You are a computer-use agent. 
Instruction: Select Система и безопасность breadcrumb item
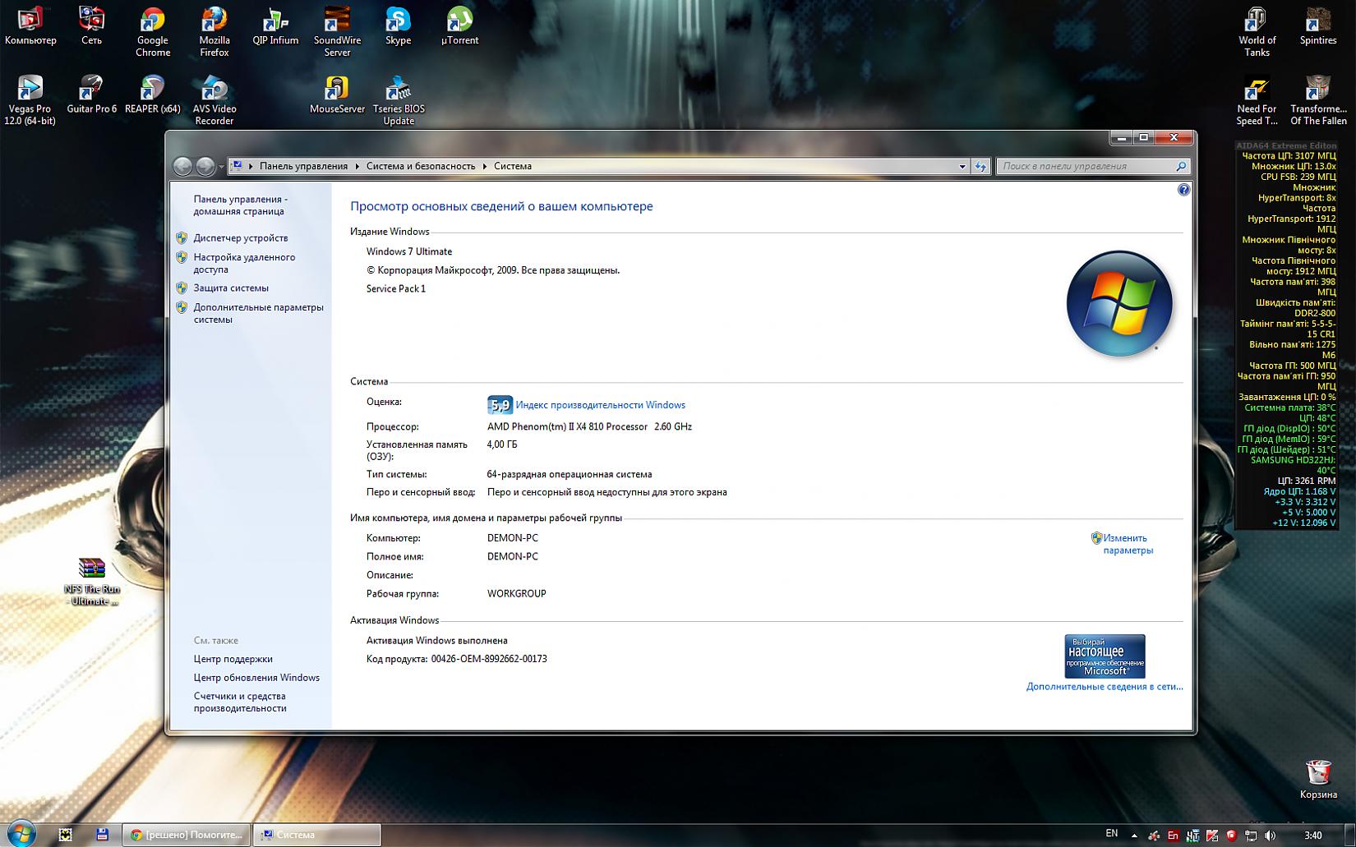(421, 167)
